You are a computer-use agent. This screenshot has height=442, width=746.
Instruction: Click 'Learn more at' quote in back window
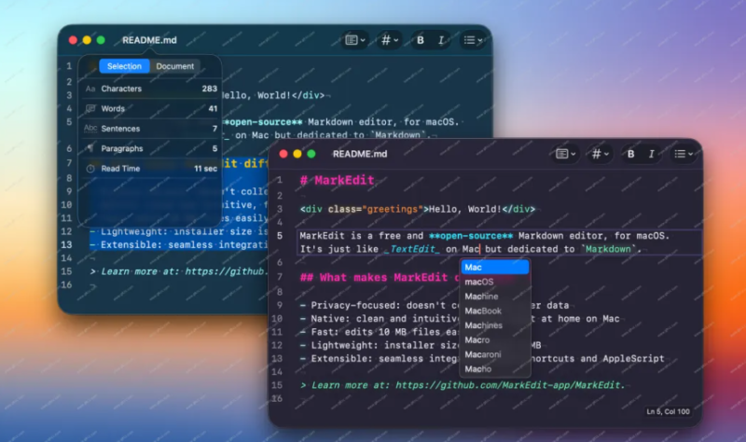(178, 271)
